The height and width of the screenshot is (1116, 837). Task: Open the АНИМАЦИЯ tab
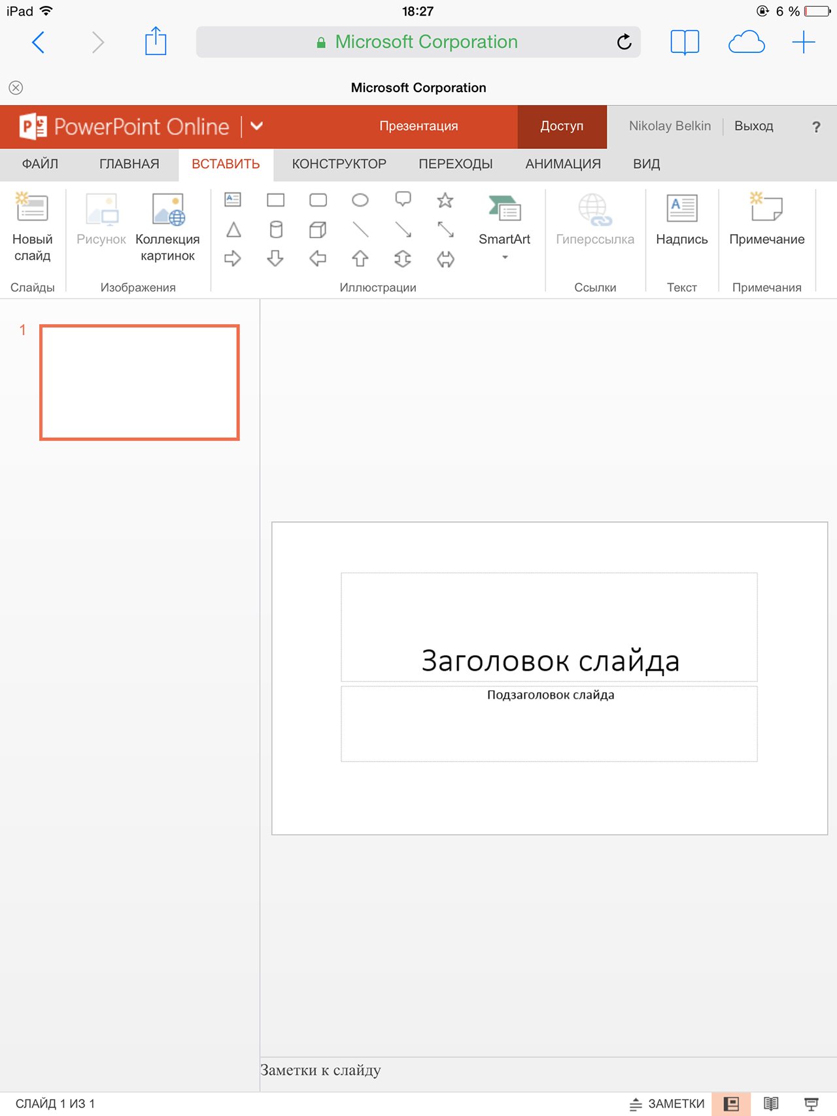pyautogui.click(x=563, y=164)
